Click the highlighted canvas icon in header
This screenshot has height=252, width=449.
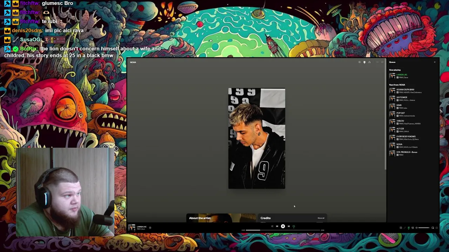pyautogui.click(x=364, y=62)
